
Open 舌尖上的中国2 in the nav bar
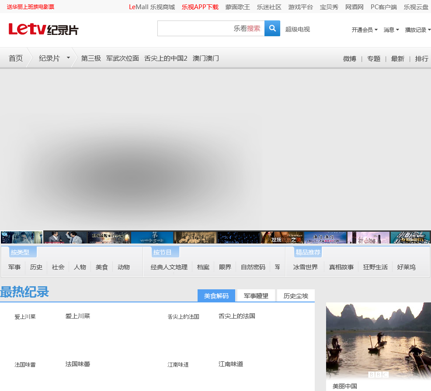[x=166, y=58]
